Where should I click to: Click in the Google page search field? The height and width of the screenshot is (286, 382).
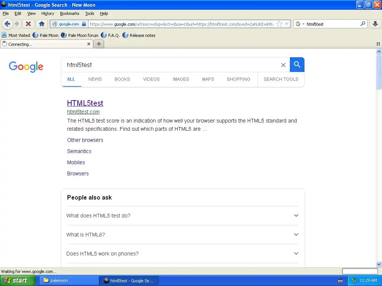[x=170, y=65]
